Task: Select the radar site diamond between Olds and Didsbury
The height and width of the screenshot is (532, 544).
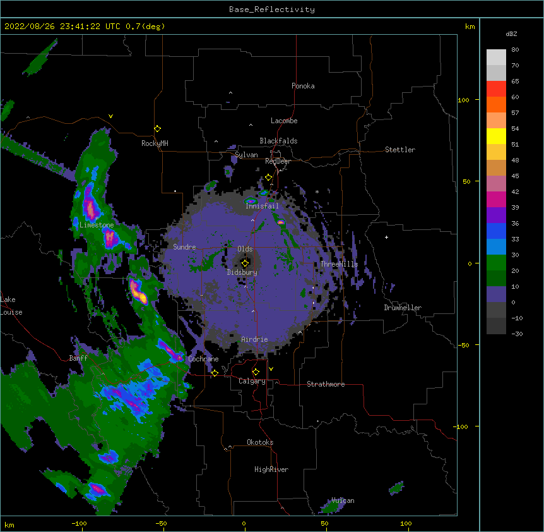Action: [245, 263]
